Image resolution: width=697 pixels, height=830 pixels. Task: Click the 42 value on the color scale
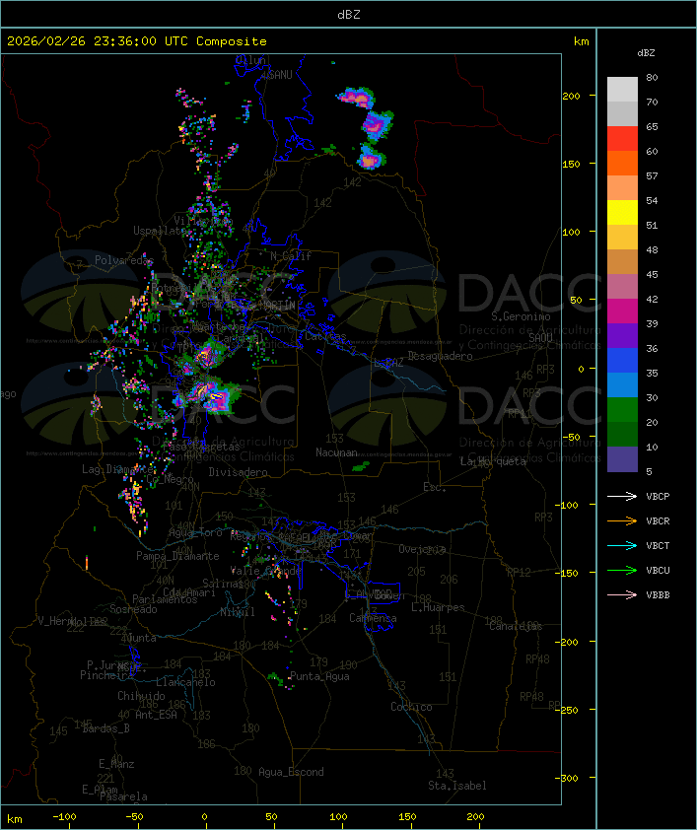(652, 299)
